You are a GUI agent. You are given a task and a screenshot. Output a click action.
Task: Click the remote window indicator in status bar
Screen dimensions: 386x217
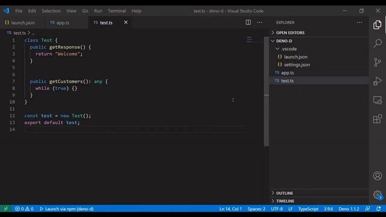[x=5, y=209]
